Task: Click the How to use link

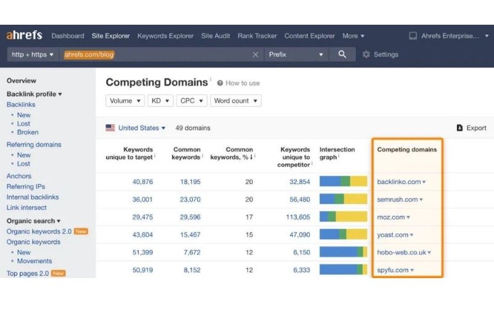Action: coord(243,83)
